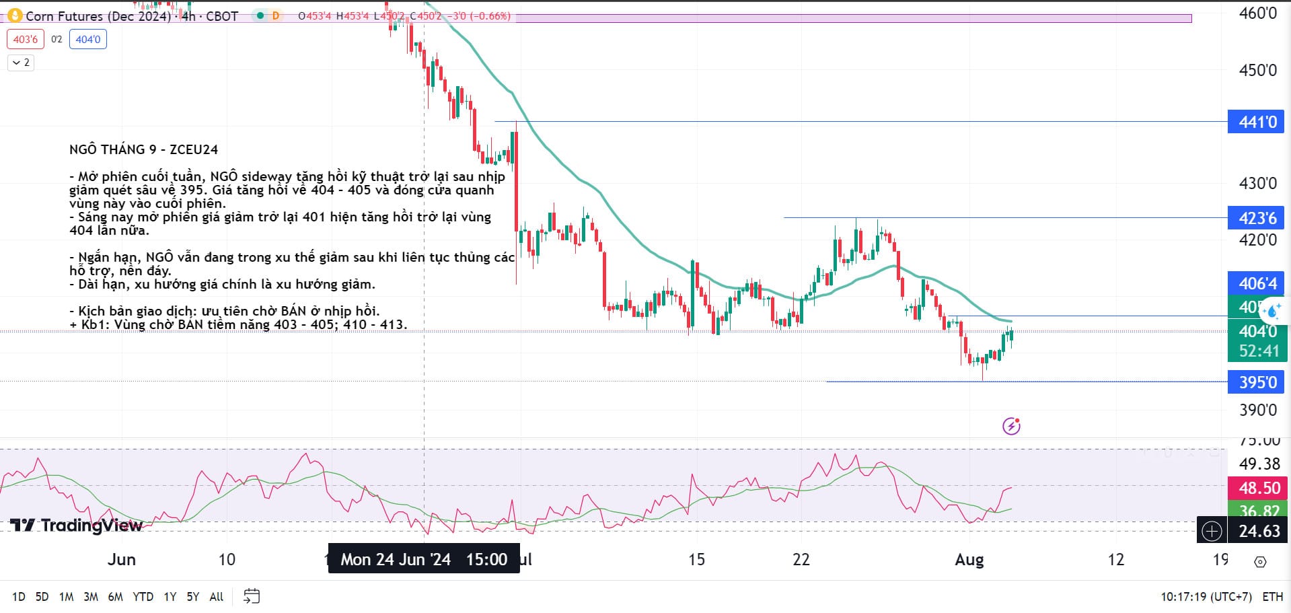Screen dimensions: 1291x613
Task: Select the 5Y date range
Action: click(193, 597)
